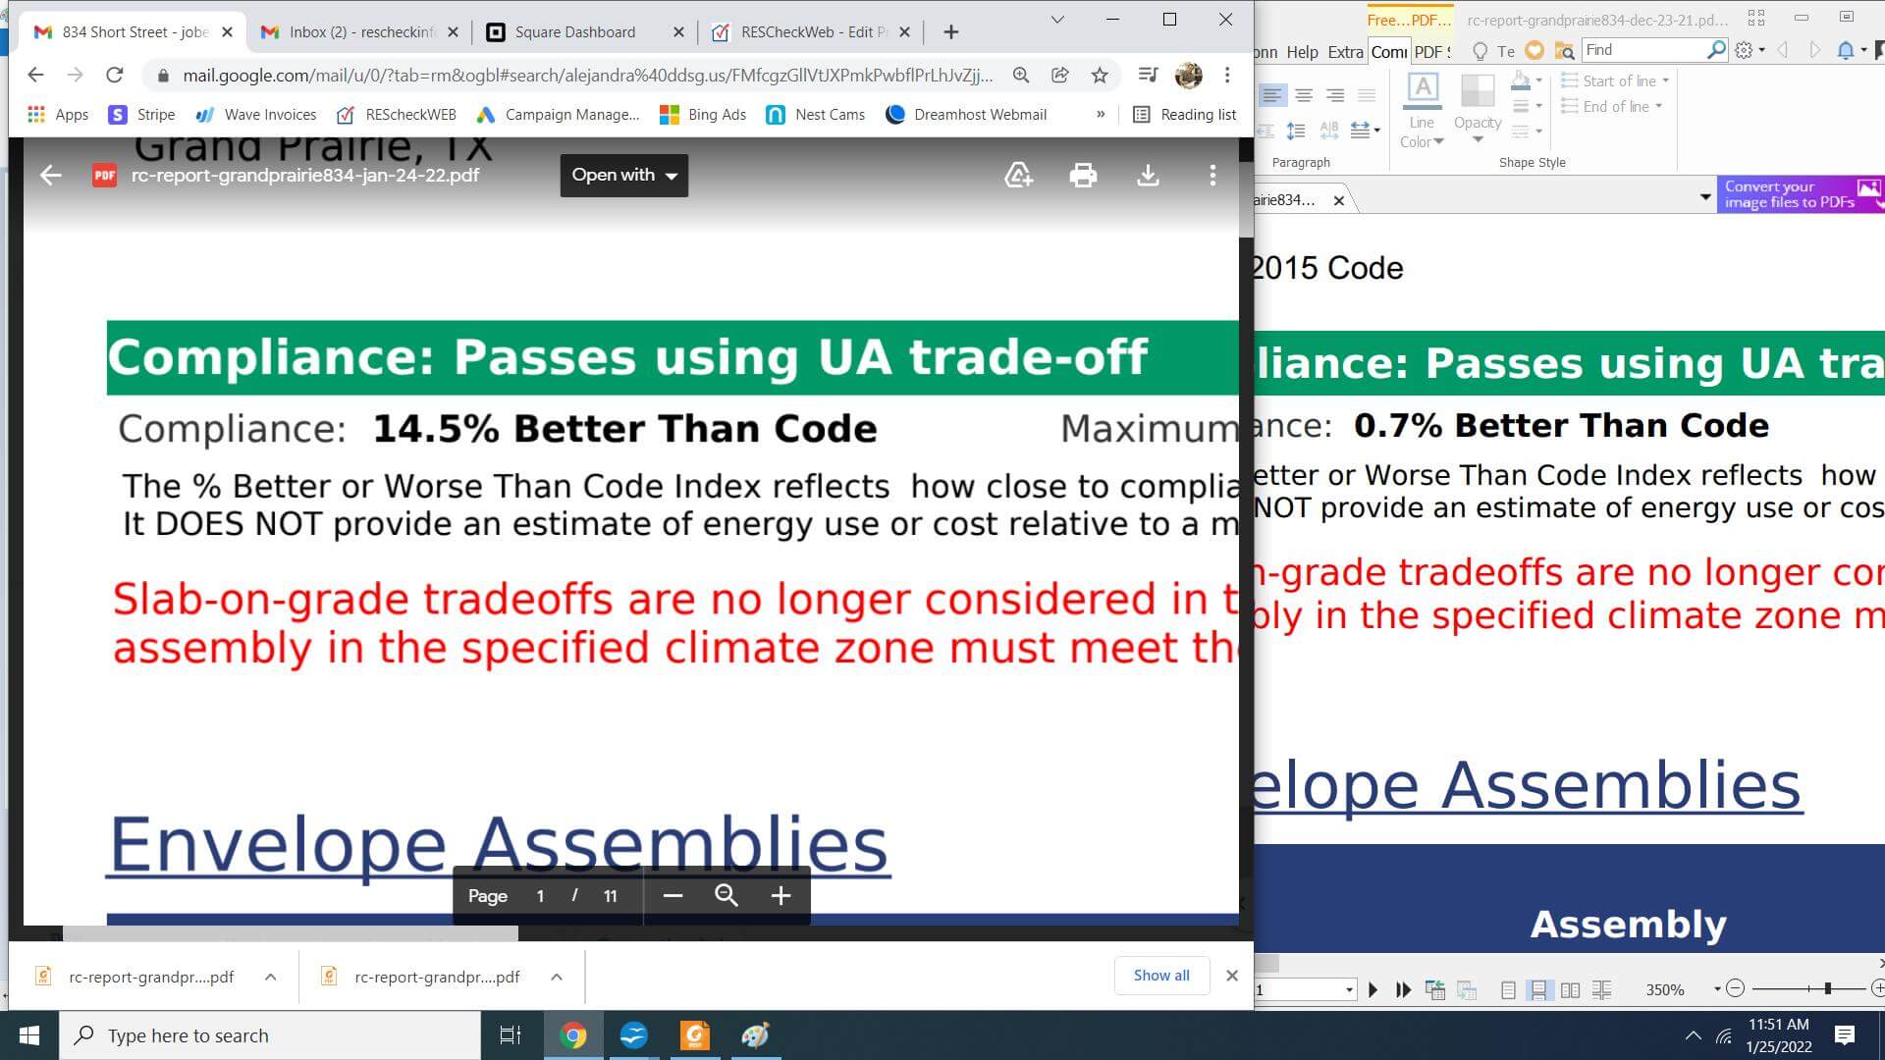1885x1060 pixels.
Task: Open the Help menu in PDF editor
Action: coord(1302,52)
